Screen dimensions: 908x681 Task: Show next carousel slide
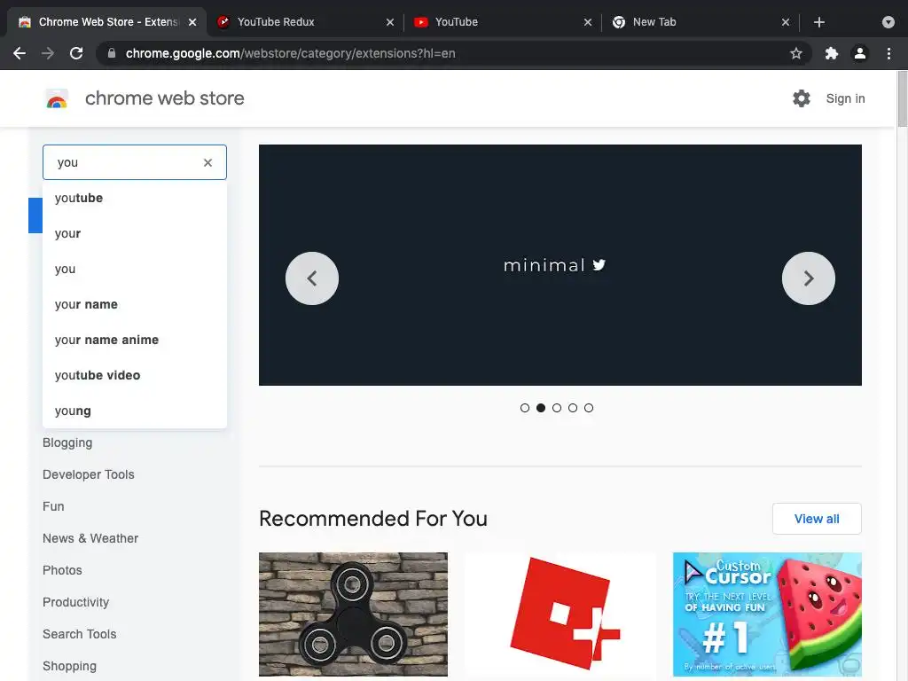click(809, 278)
